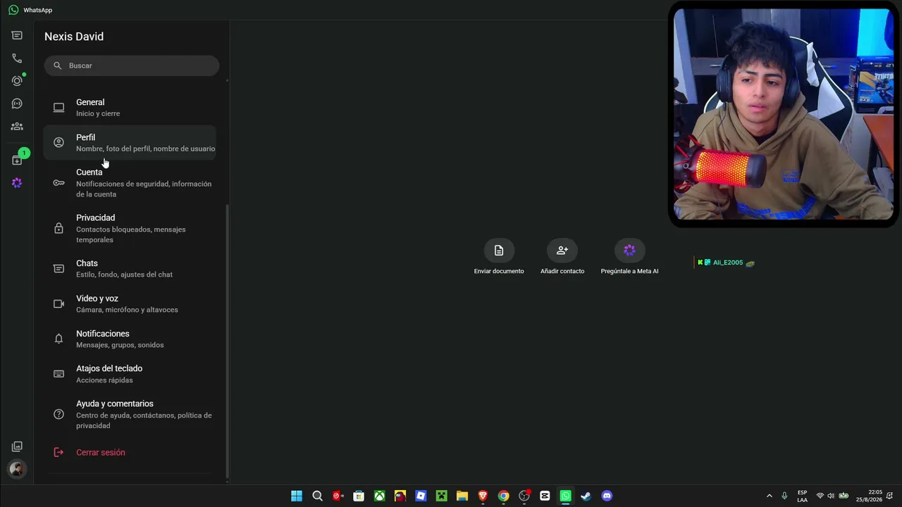Open the Status updates icon

pyautogui.click(x=17, y=81)
